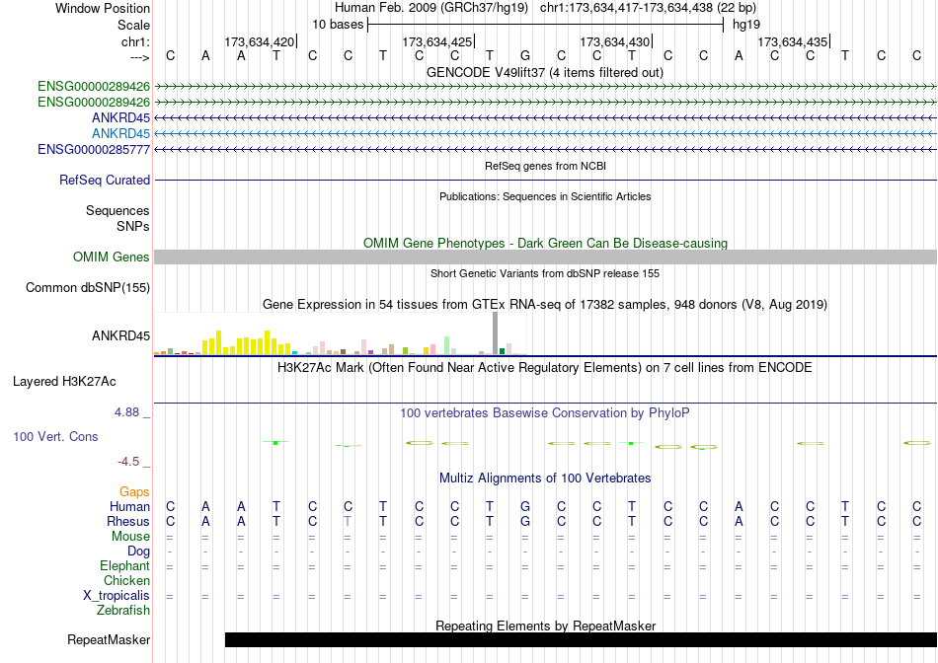The width and height of the screenshot is (938, 663).
Task: Click the 100 Vert. Cons label
Action: pos(55,436)
